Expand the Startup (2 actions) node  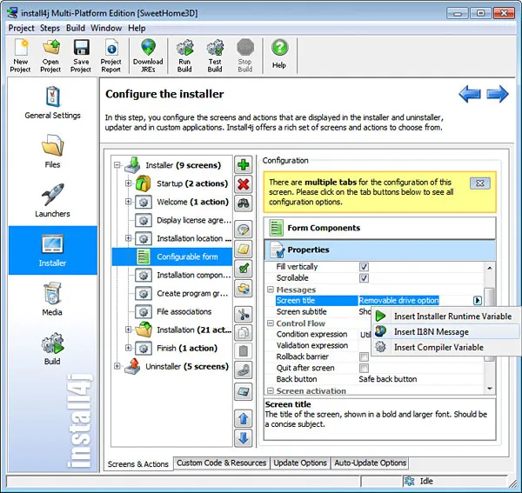point(128,183)
